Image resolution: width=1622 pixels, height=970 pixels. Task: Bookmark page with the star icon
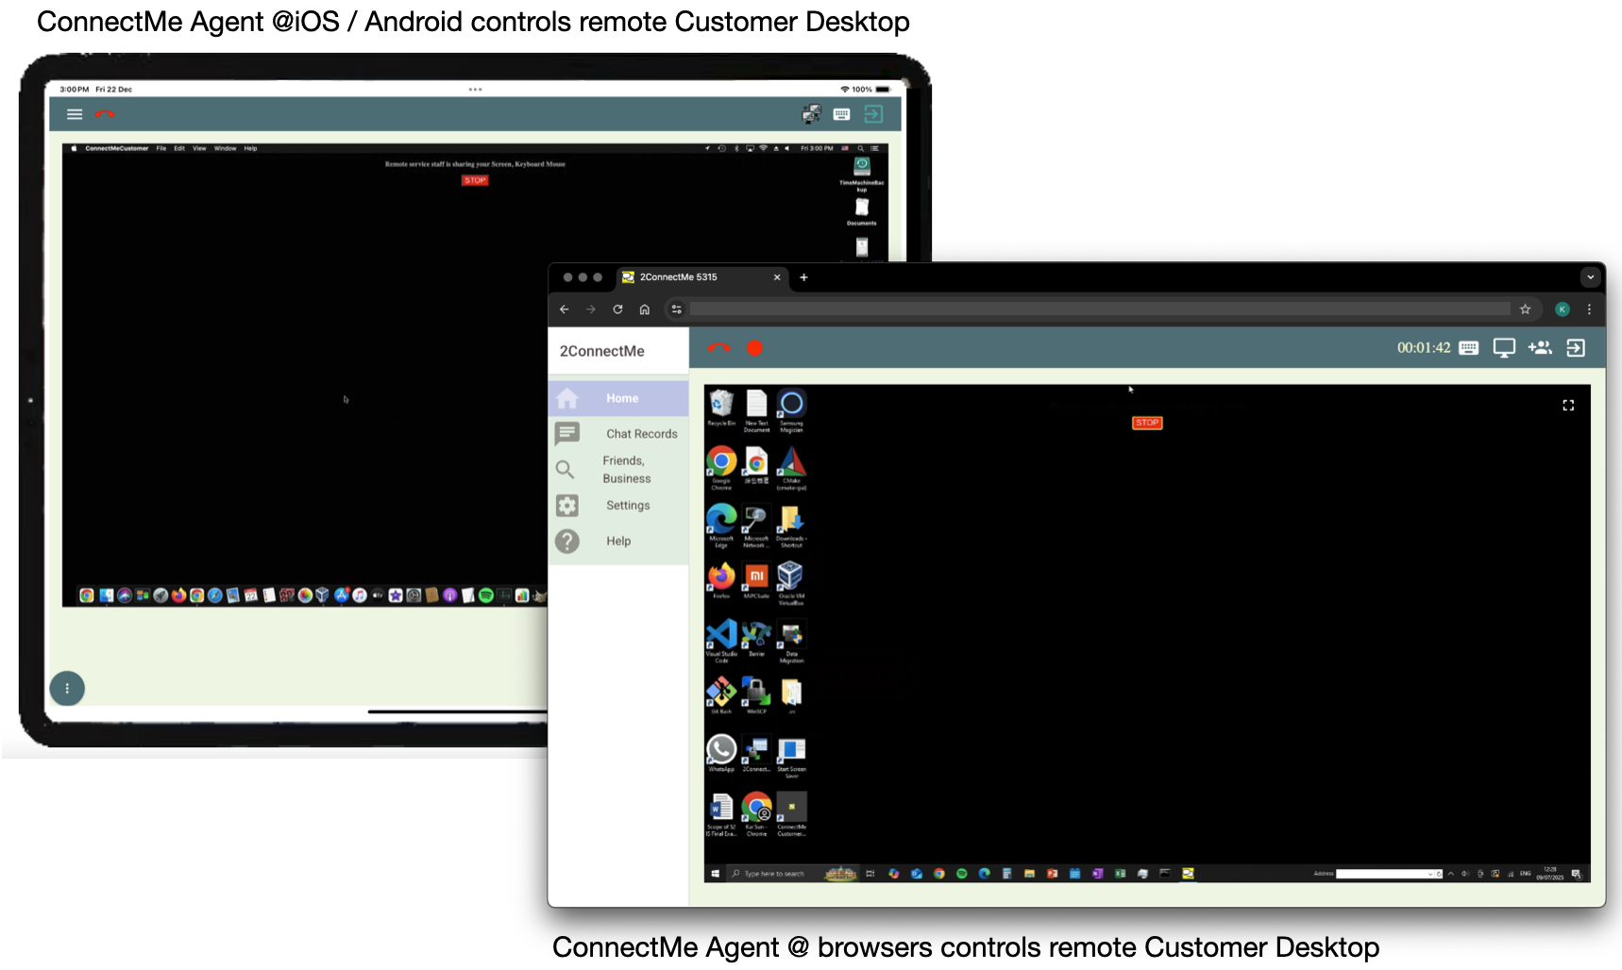tap(1525, 309)
